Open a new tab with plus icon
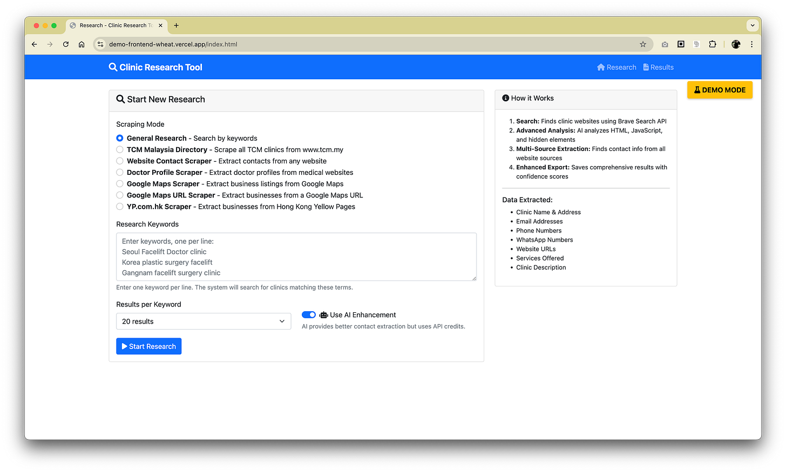 [x=176, y=25]
